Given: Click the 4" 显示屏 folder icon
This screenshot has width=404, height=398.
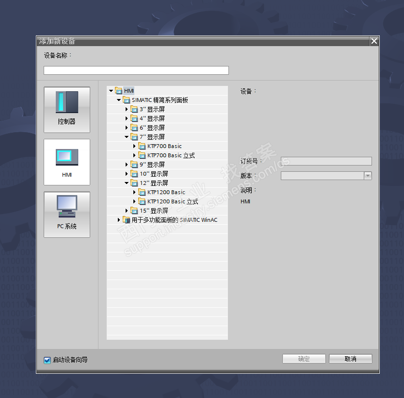Looking at the screenshot, I should (134, 118).
